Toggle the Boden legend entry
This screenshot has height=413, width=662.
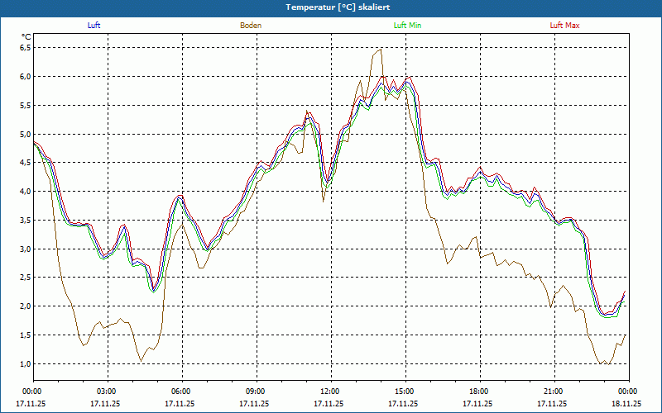(251, 26)
